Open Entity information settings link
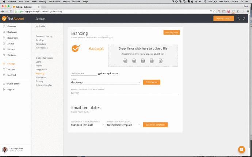This screenshot has width=252, height=157. (x=44, y=58)
